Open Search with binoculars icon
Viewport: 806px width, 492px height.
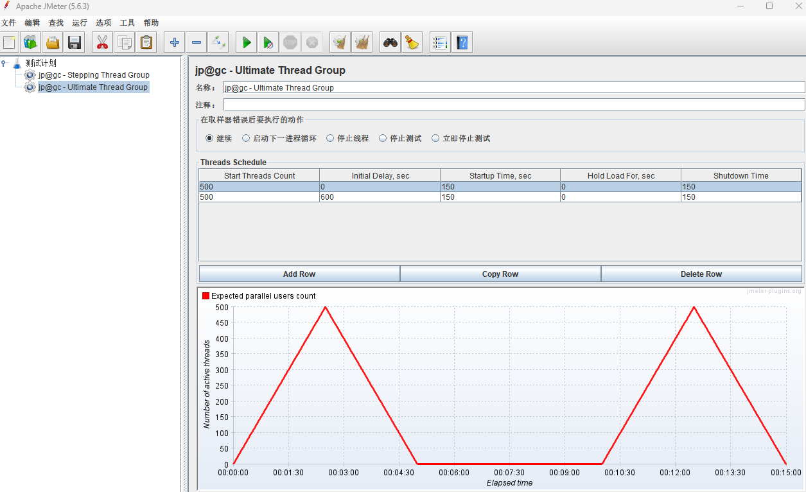coord(390,43)
